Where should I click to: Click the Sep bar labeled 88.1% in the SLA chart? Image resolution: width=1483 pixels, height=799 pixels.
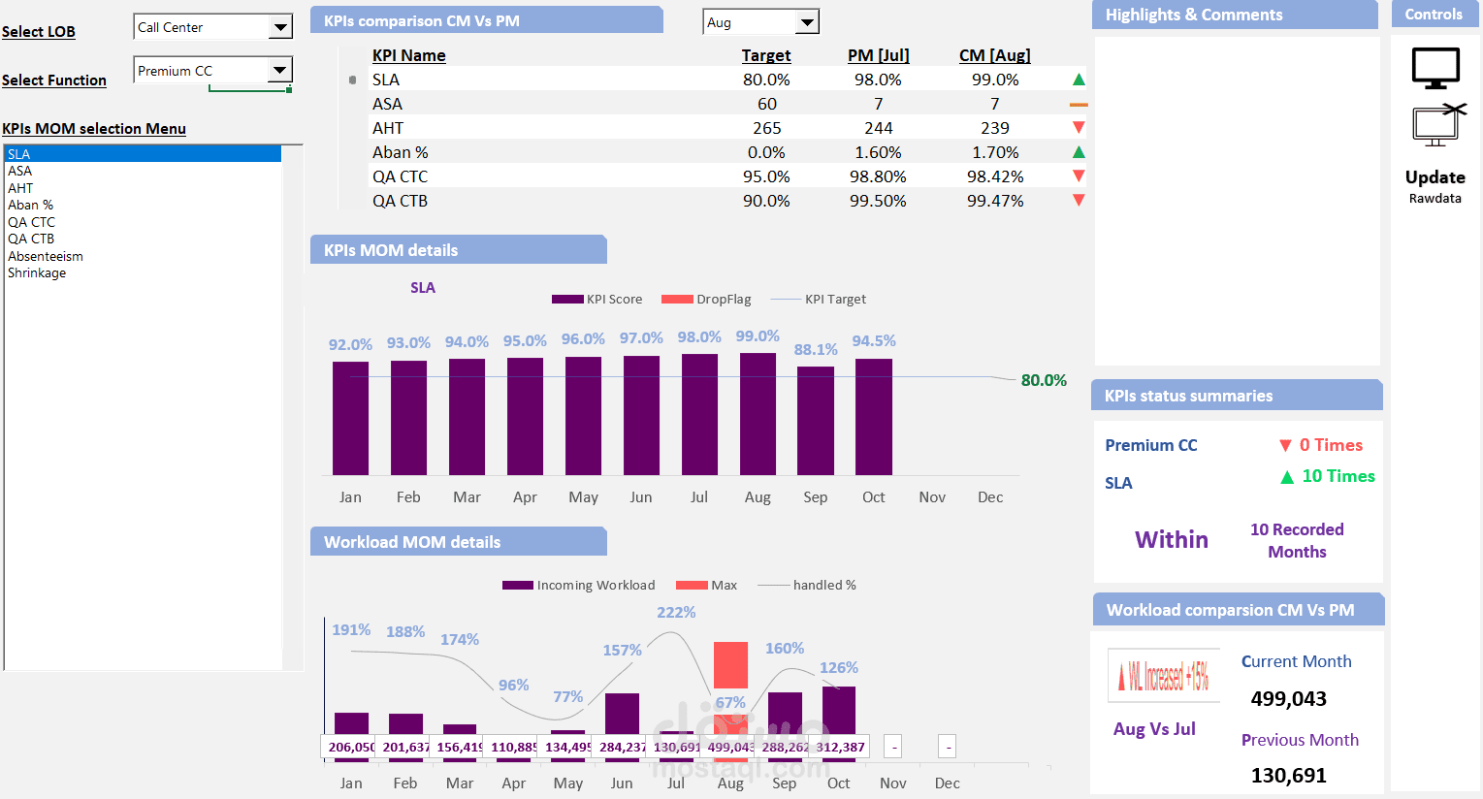pyautogui.click(x=816, y=421)
